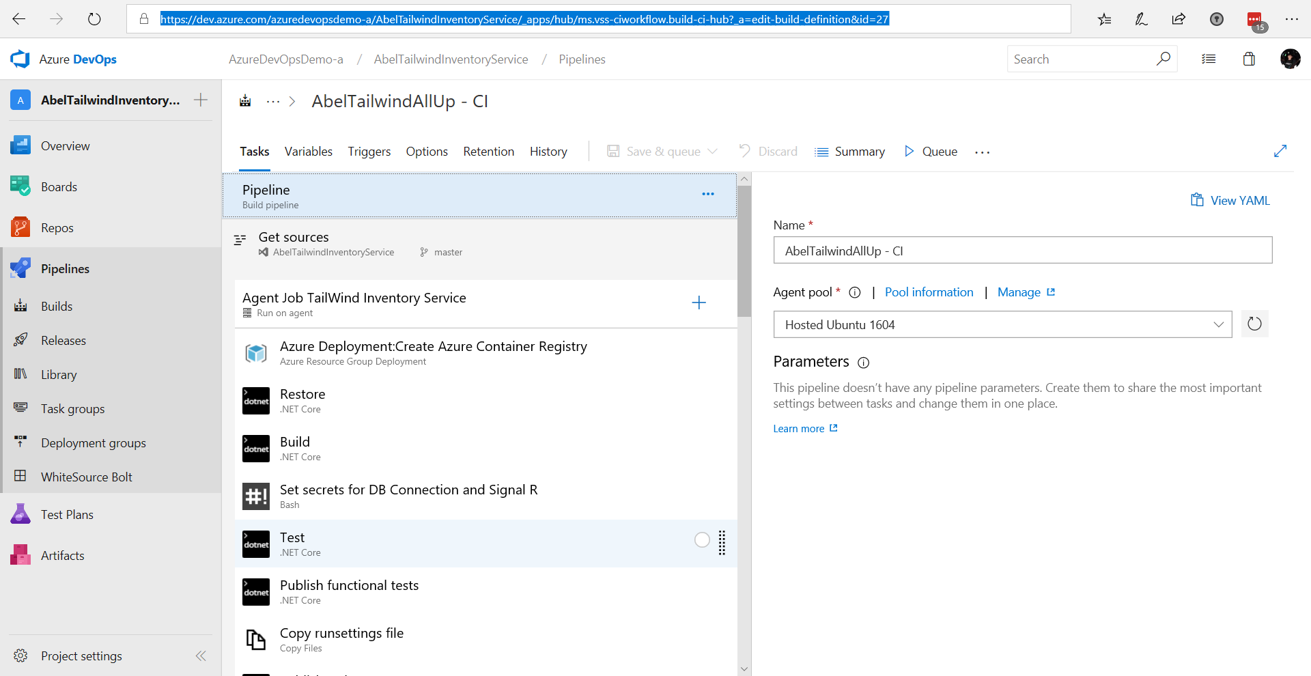Open the Releases rocket icon

20,340
